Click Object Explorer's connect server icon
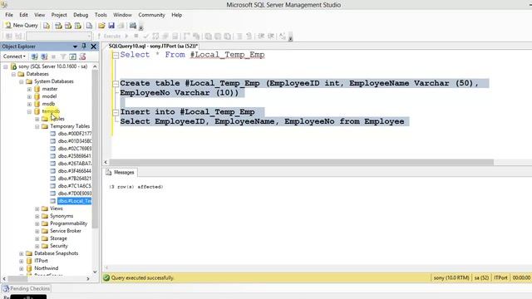The width and height of the screenshot is (532, 299). click(34, 56)
